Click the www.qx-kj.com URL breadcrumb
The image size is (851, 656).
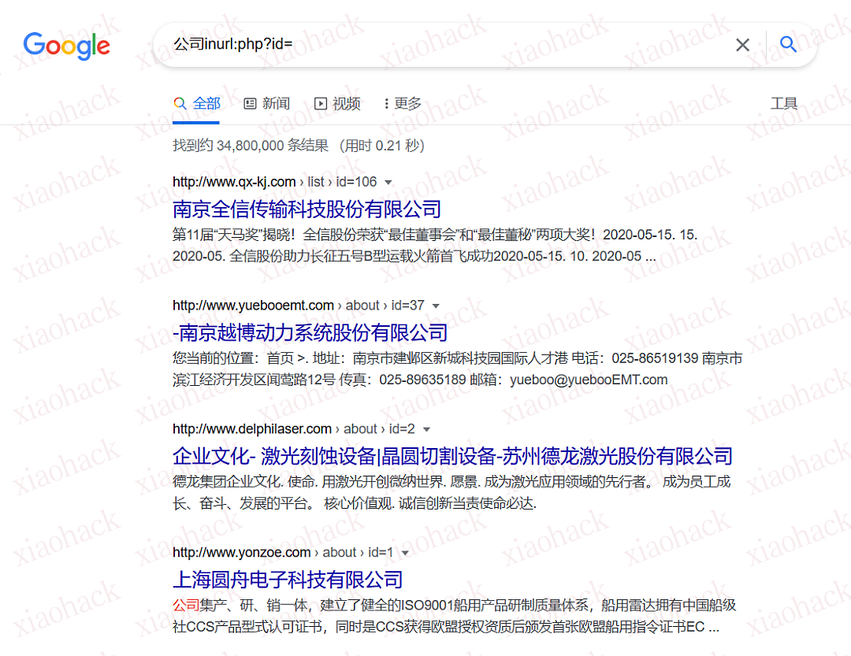[x=234, y=182]
